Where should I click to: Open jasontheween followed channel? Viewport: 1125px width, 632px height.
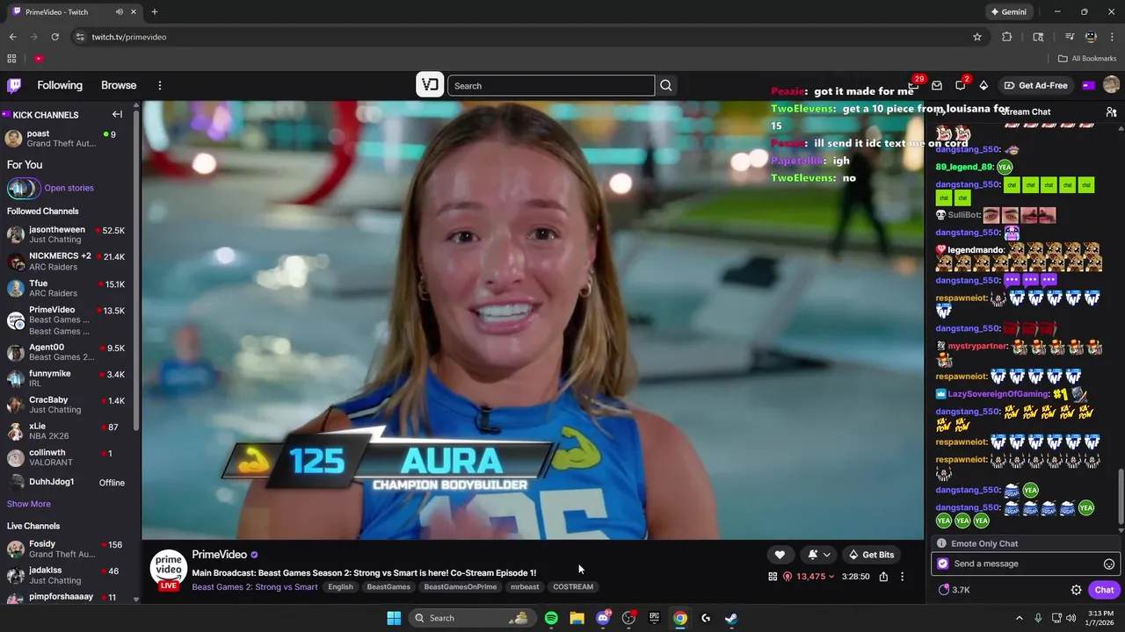[x=67, y=234]
